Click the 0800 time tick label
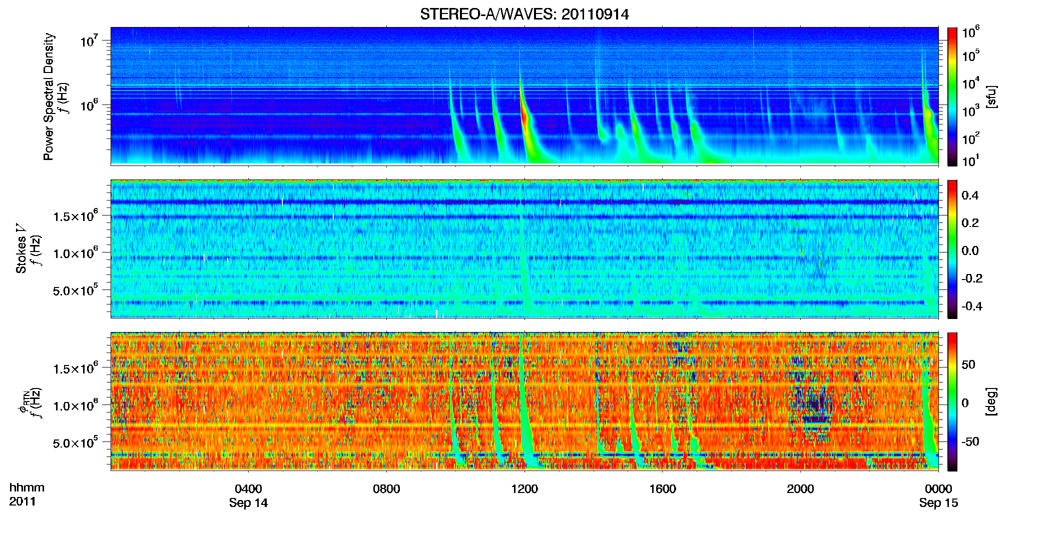The height and width of the screenshot is (540, 1049). (x=386, y=488)
